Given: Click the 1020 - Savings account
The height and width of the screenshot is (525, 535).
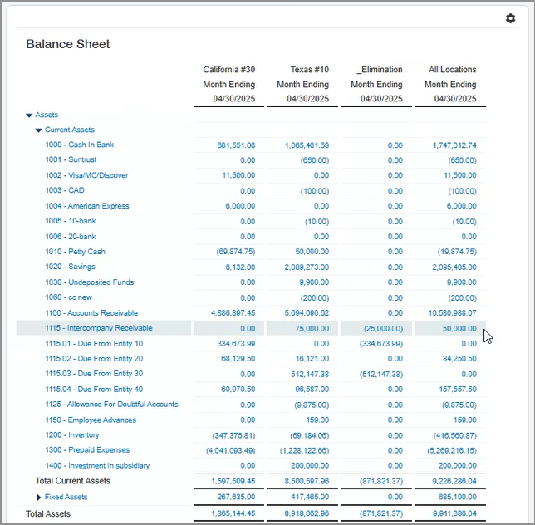Looking at the screenshot, I should 70,267.
